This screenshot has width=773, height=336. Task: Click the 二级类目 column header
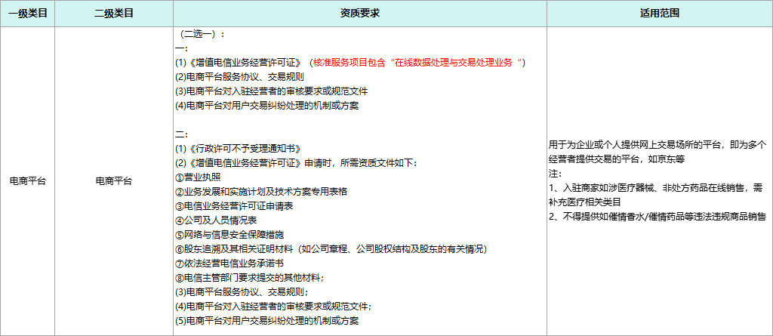click(114, 14)
